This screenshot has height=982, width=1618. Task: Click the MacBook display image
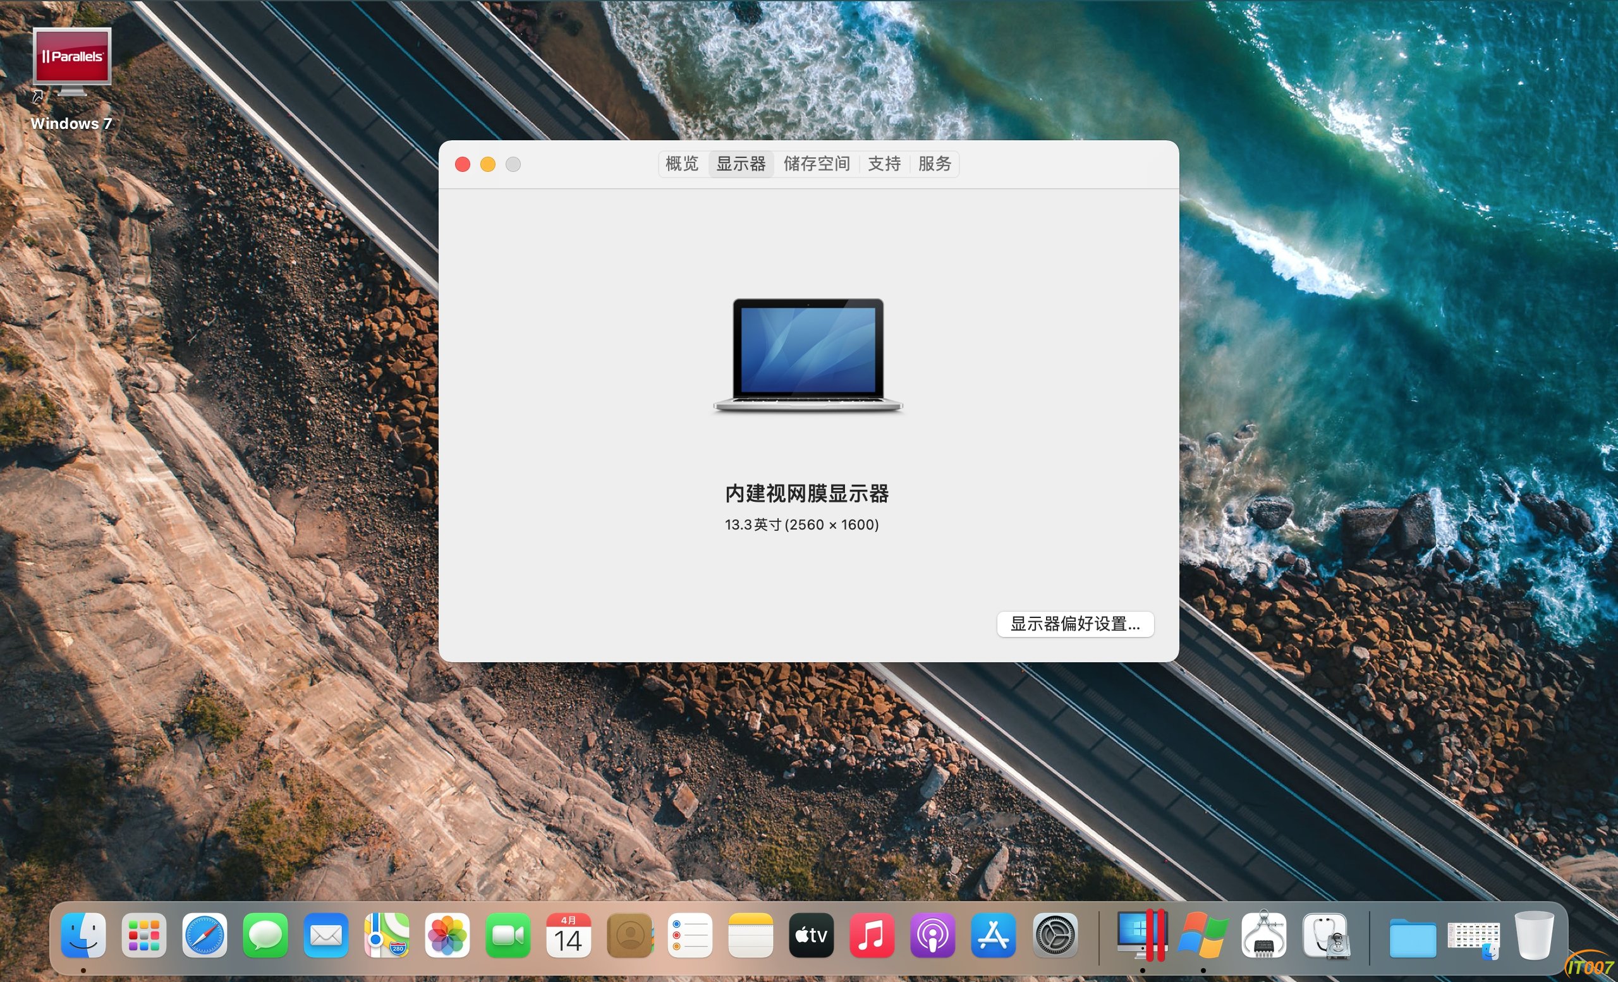click(808, 355)
